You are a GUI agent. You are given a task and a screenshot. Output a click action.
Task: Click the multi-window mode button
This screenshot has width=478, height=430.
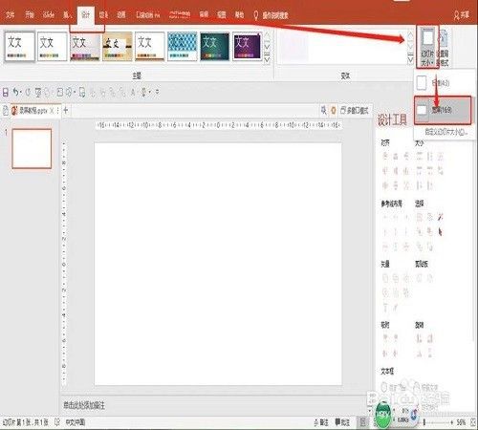click(x=355, y=111)
